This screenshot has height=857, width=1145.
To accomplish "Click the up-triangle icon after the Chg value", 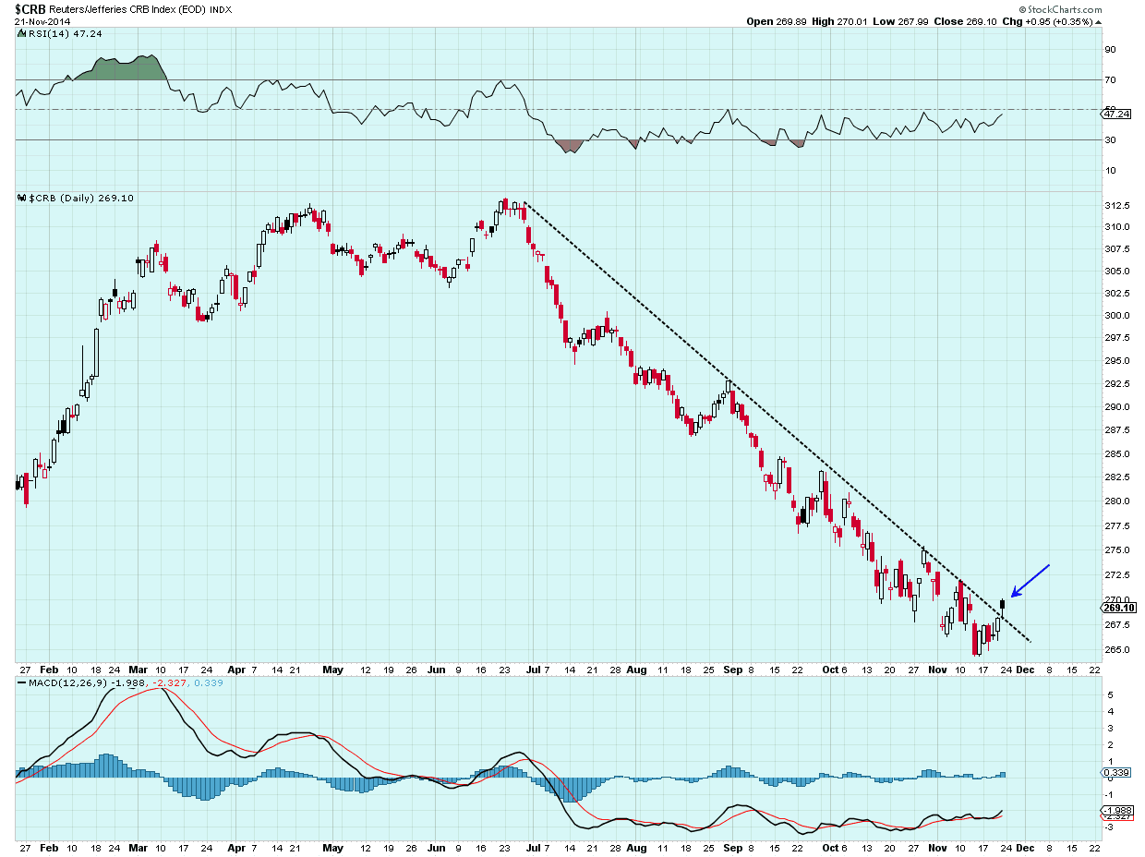I will tap(1099, 21).
